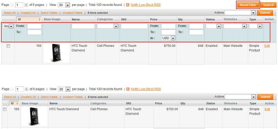Viewport: 278px width, 129px height.
Task: Go to next page arrow in lower grid
Action: click(x=26, y=89)
